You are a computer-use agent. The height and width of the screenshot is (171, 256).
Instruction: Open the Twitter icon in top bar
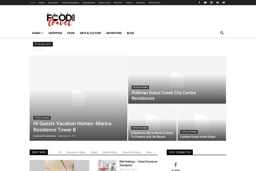pos(205,3)
